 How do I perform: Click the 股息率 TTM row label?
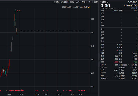tap(104, 78)
